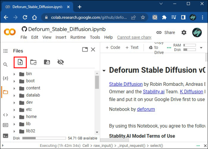The image size is (208, 149).
Task: Open the code snippets sidebar icon
Action: pos(5,115)
